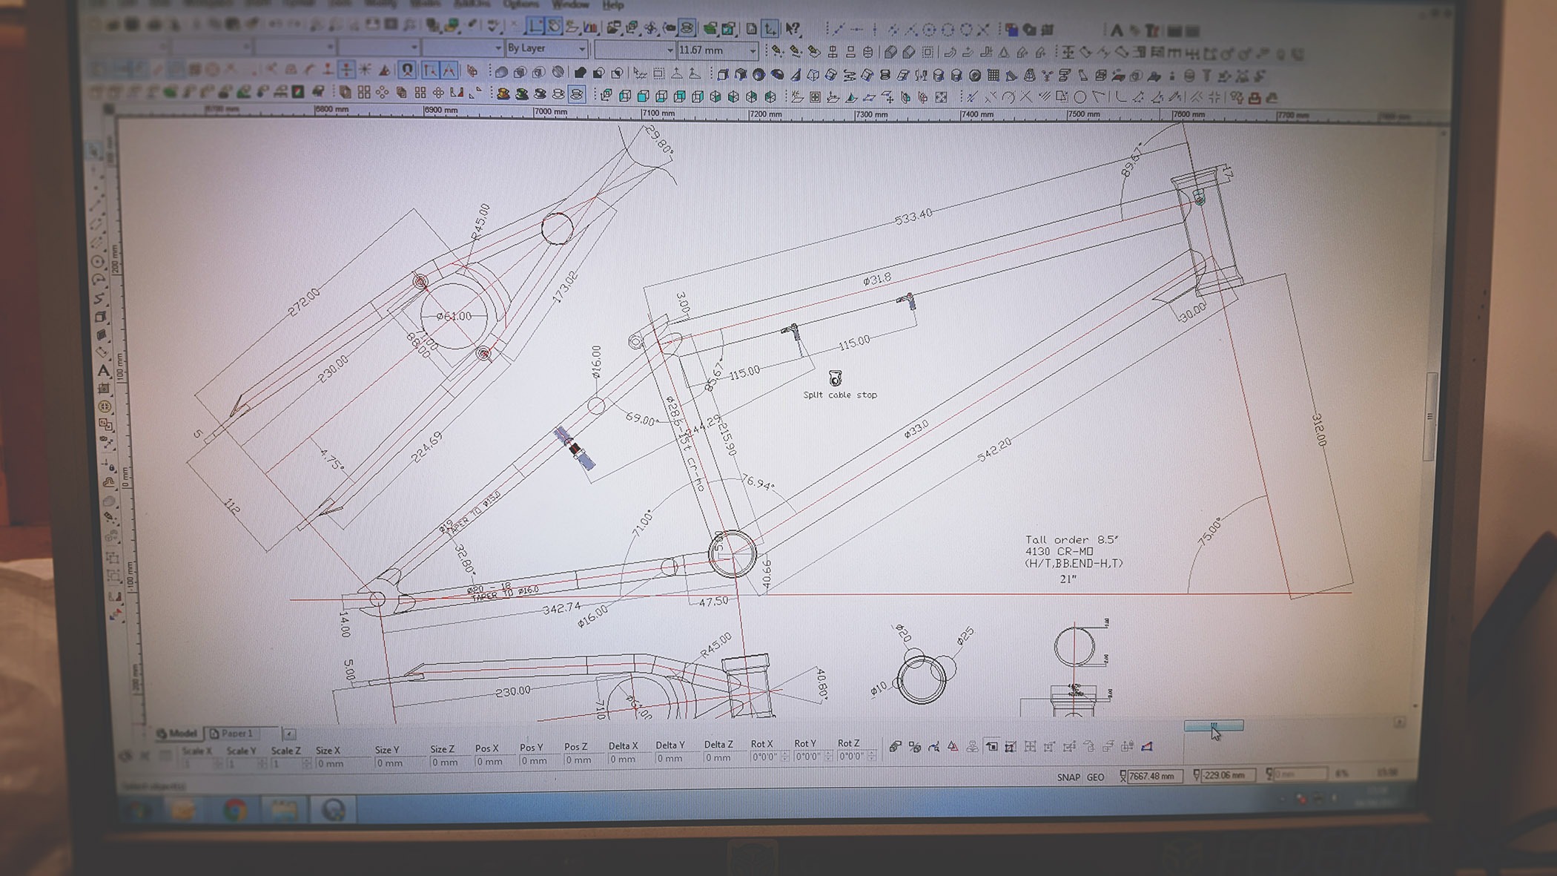Select the text tool A in left toolbar
The width and height of the screenshot is (1557, 876).
tap(104, 369)
